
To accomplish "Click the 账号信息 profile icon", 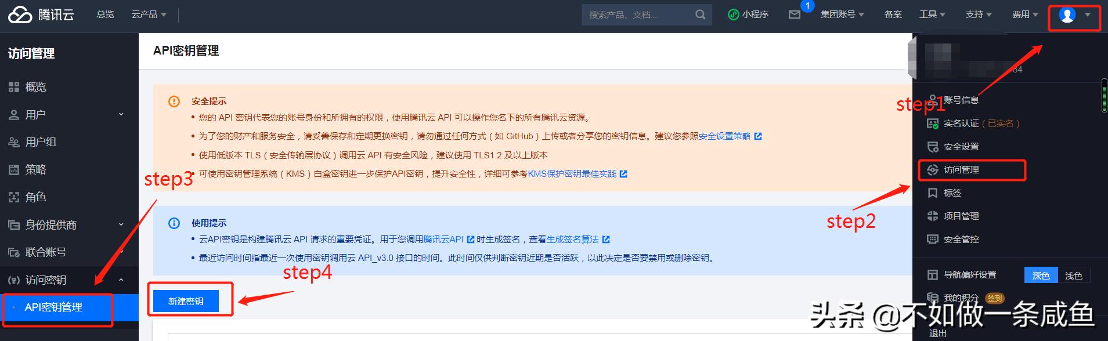I will (933, 100).
